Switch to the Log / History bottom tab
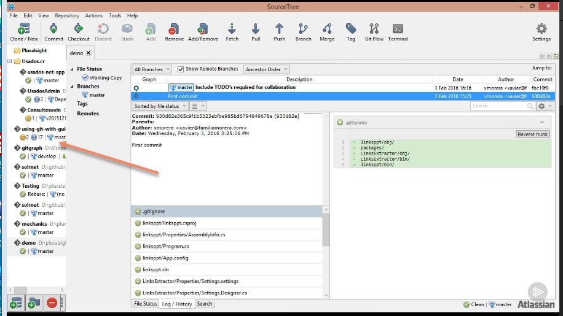This screenshot has width=563, height=316. 176,304
